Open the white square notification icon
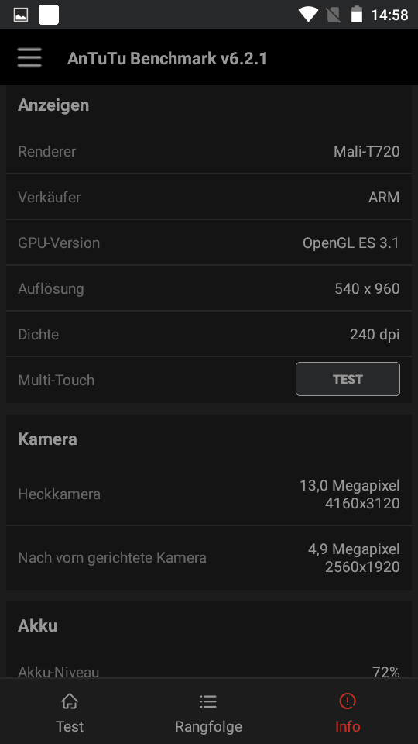Screen dimensions: 418x744 [x=49, y=15]
